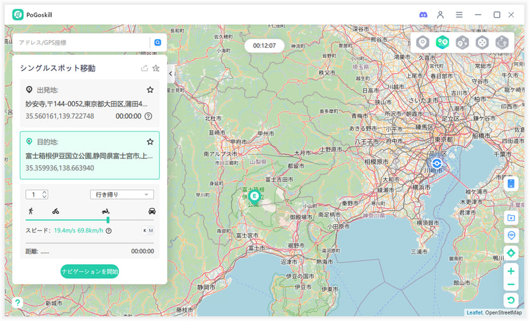Image resolution: width=529 pixels, height=321 pixels.
Task: Select motorcycle speed icon
Action: (106, 211)
